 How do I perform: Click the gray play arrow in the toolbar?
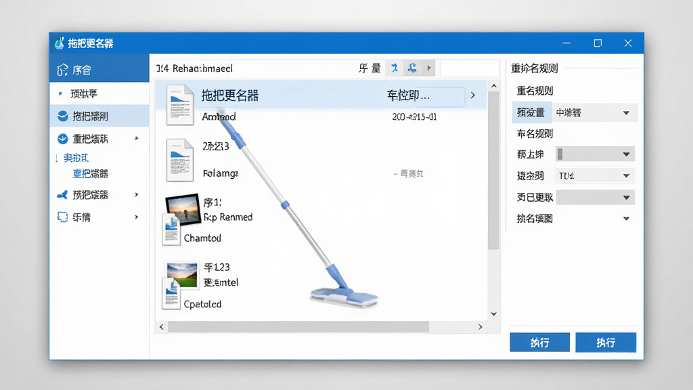[x=428, y=68]
